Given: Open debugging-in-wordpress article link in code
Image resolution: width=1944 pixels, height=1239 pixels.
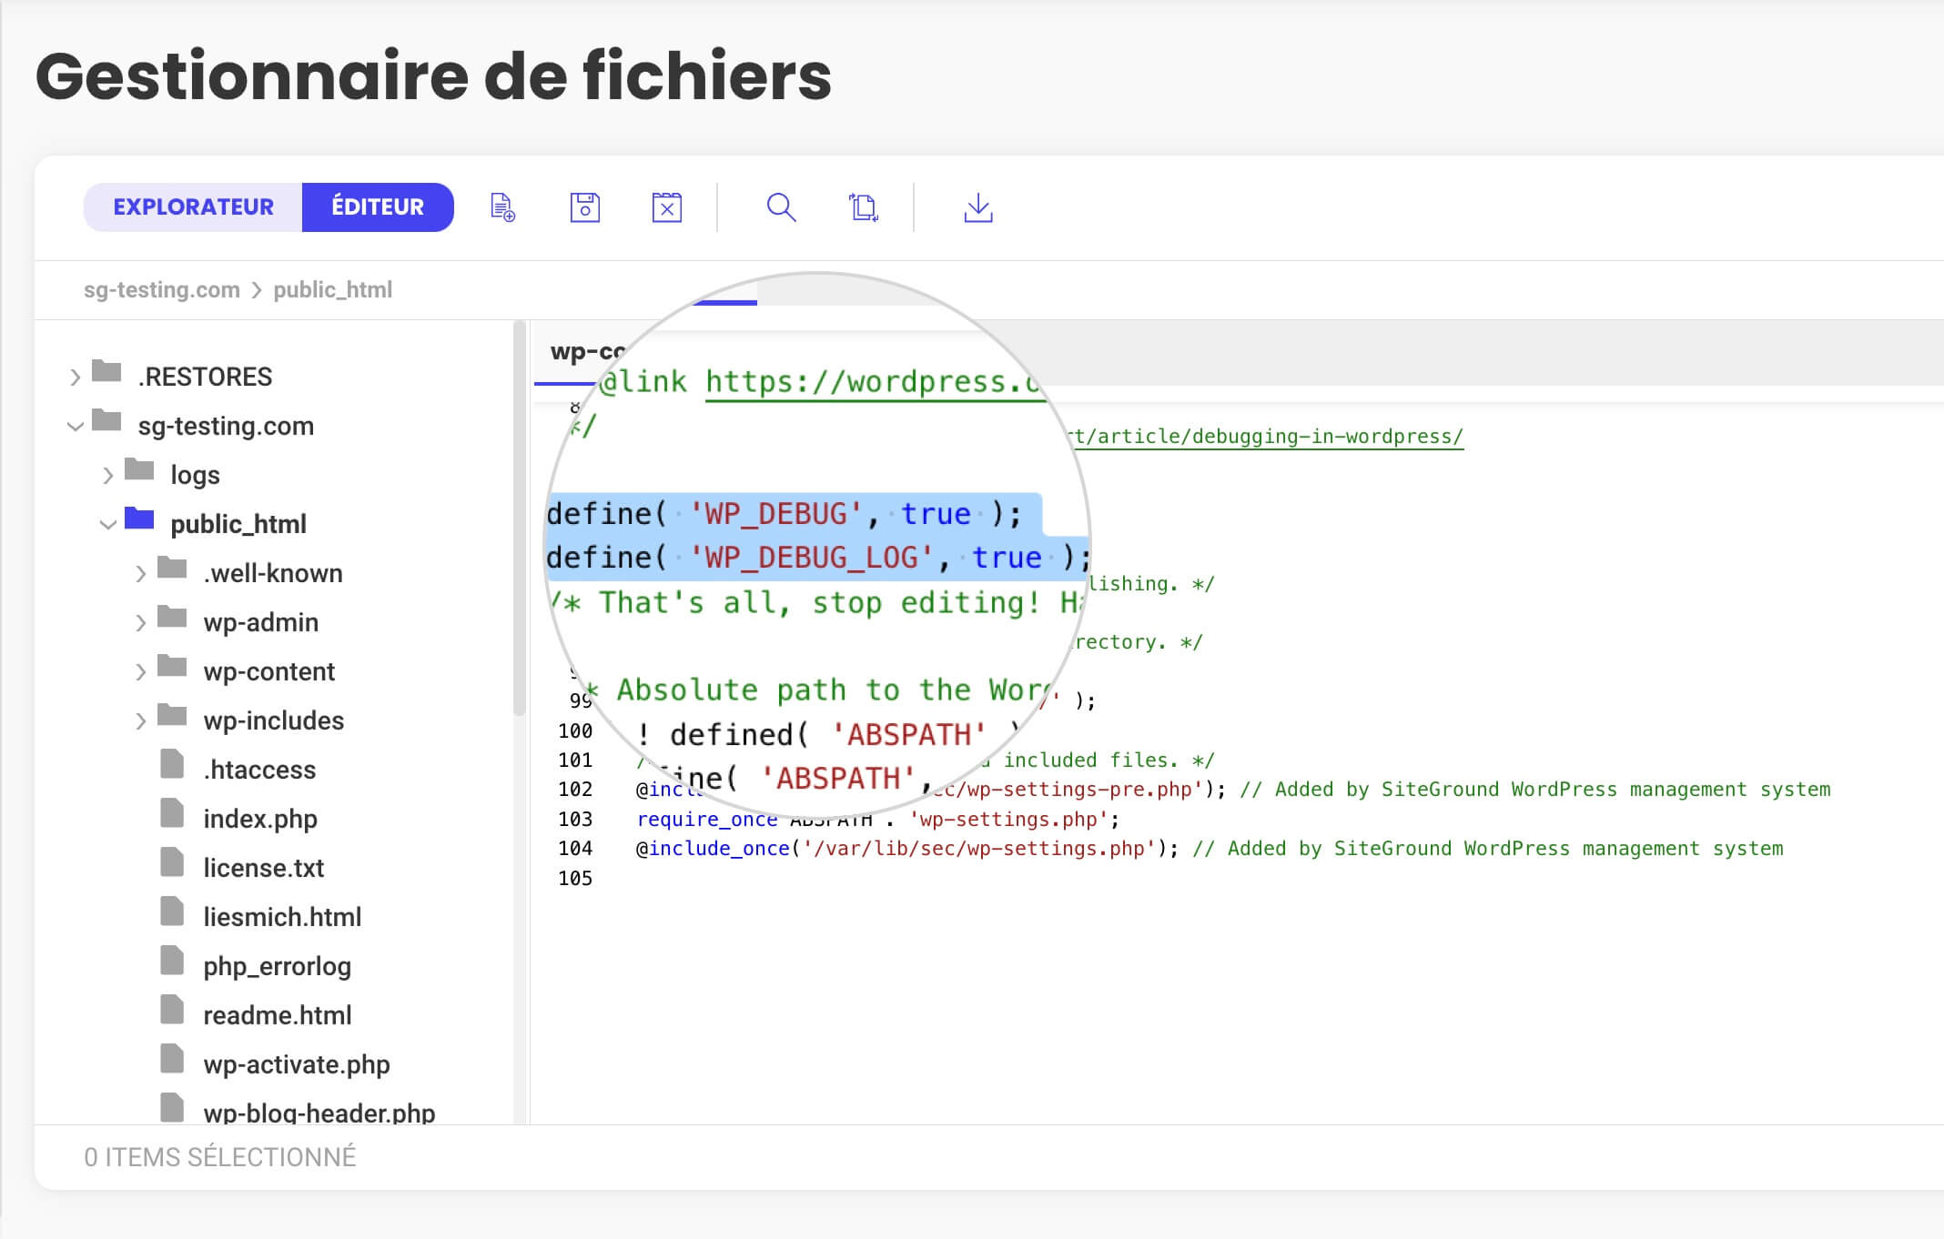Looking at the screenshot, I should coord(1265,437).
